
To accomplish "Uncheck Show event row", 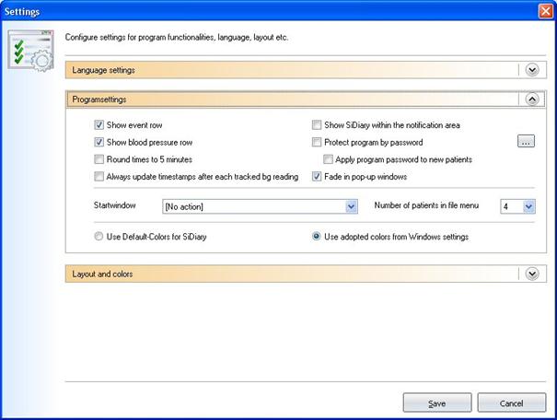I will tap(99, 125).
